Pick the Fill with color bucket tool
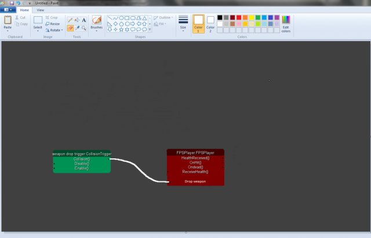The height and width of the screenshot is (238, 371). pos(77,20)
